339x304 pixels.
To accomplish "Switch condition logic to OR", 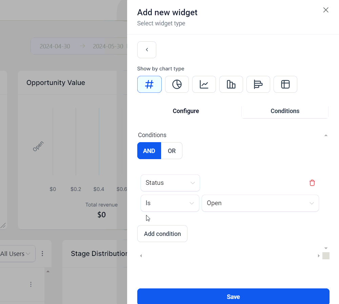I will pyautogui.click(x=172, y=151).
